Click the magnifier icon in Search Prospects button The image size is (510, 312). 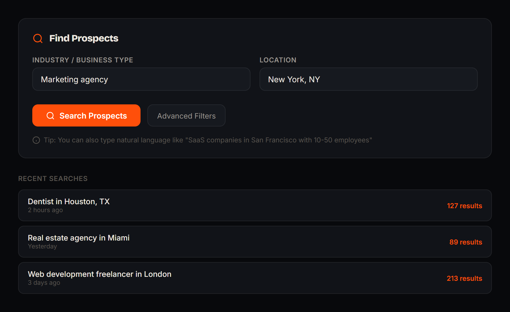click(50, 116)
